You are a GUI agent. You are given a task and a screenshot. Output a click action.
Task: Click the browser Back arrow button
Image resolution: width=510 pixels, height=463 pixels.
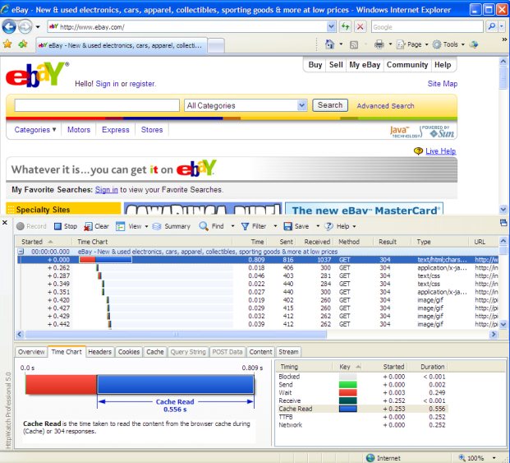point(9,26)
